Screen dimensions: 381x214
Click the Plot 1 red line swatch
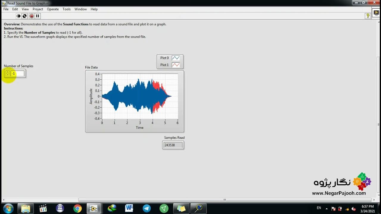[176, 65]
